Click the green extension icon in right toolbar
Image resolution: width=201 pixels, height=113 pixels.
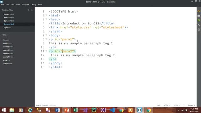[x=199, y=20]
